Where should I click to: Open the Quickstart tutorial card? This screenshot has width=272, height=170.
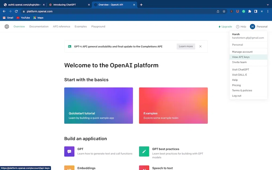click(x=98, y=106)
